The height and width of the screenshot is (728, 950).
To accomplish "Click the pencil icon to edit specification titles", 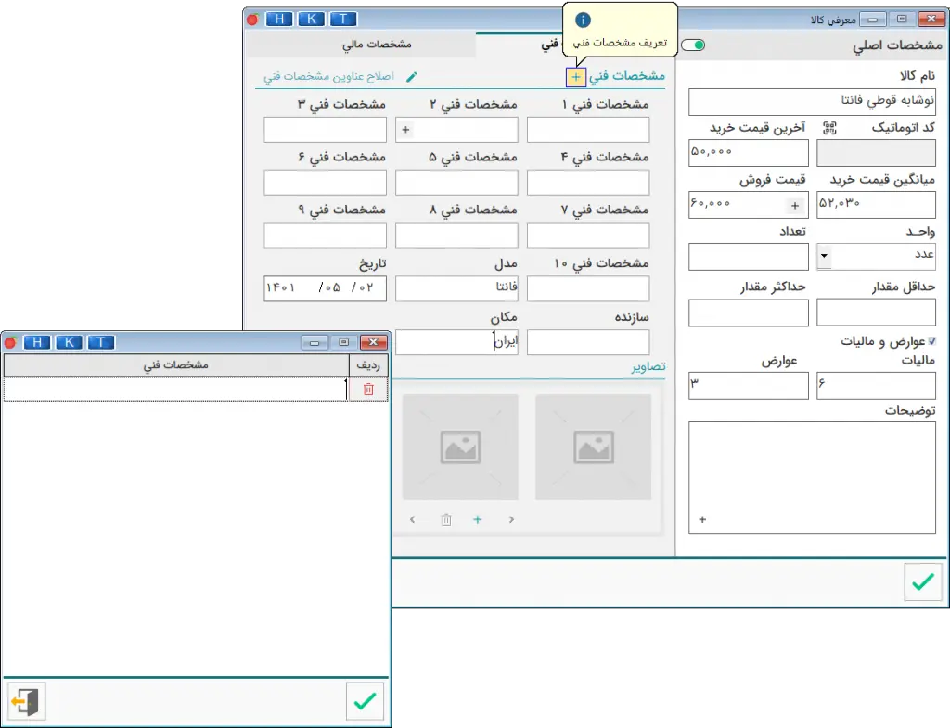I will point(412,77).
